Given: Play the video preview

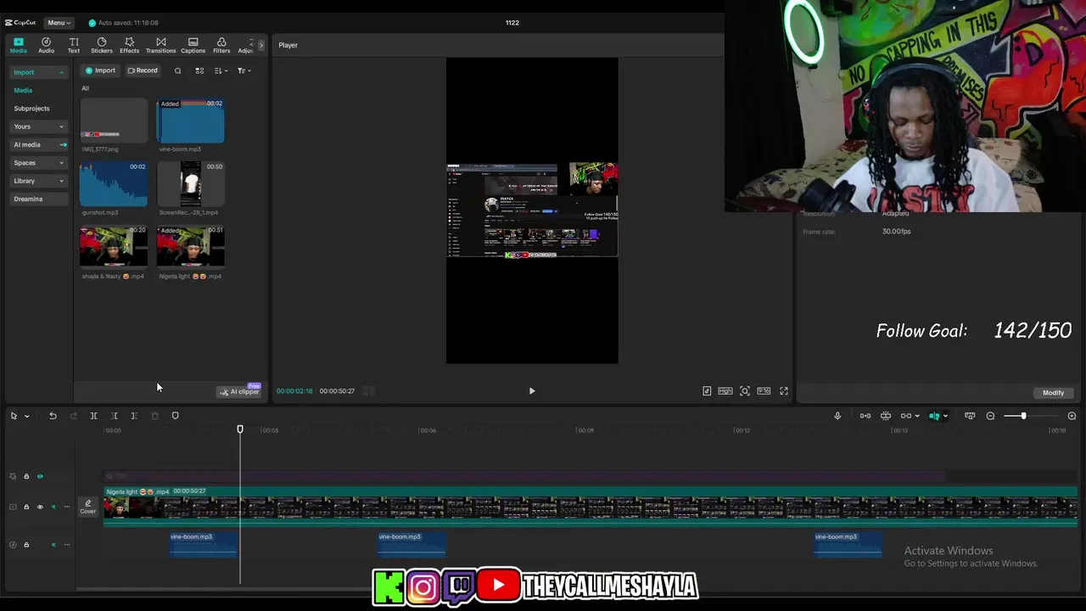Looking at the screenshot, I should pyautogui.click(x=532, y=391).
